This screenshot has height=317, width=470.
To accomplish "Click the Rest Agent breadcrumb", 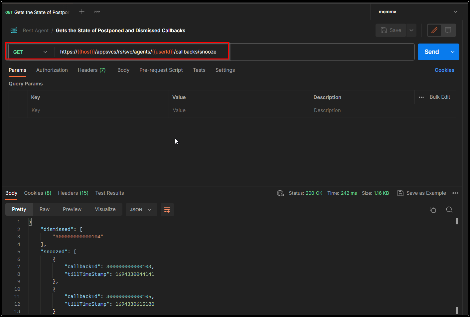I will coord(36,31).
